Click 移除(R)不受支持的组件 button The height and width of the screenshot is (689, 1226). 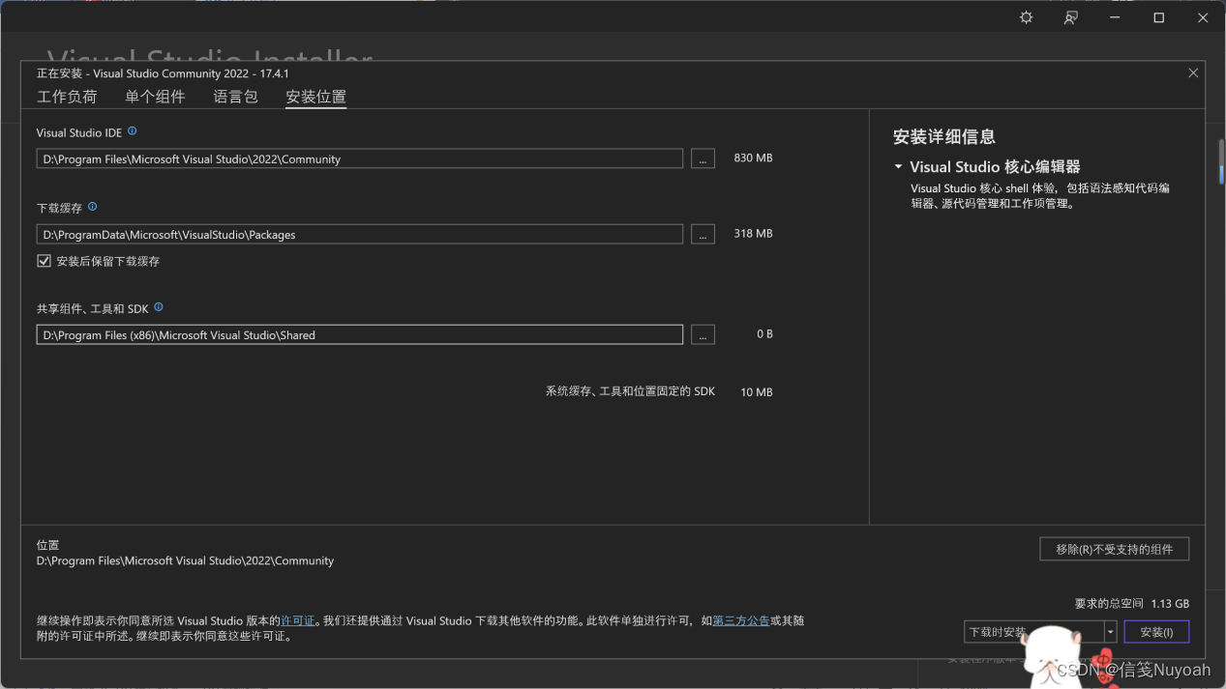click(1115, 549)
